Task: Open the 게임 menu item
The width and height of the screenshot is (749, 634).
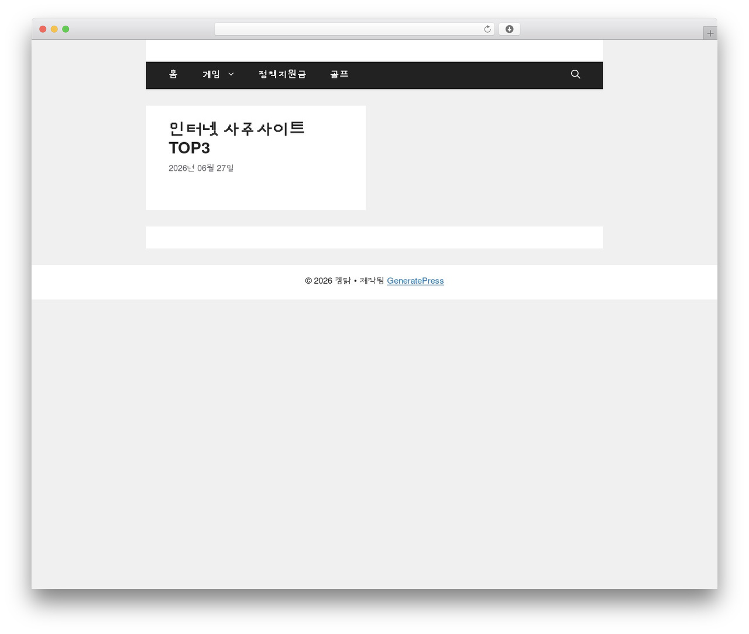Action: 211,74
